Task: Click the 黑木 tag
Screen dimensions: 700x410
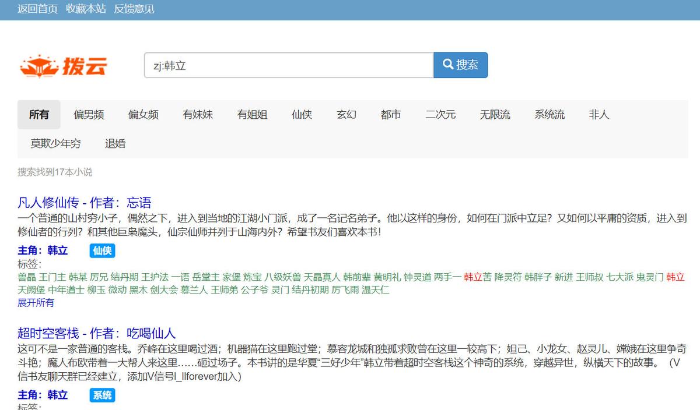Action: (x=139, y=289)
